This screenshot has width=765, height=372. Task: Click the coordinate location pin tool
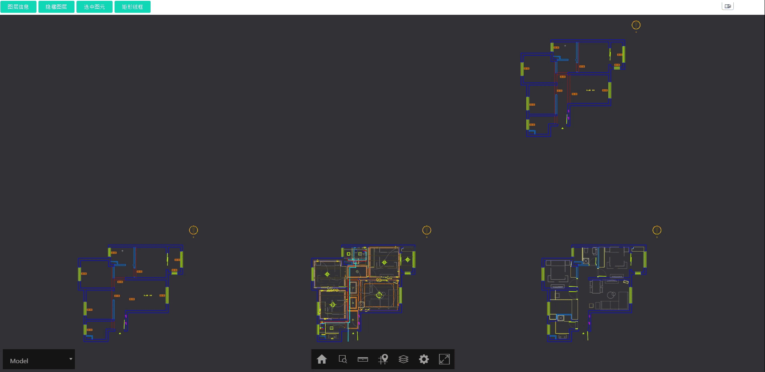click(383, 359)
